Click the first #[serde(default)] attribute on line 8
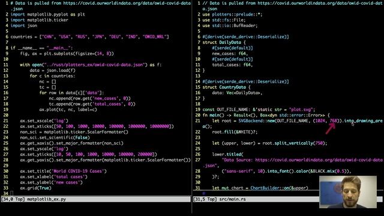 (232, 48)
